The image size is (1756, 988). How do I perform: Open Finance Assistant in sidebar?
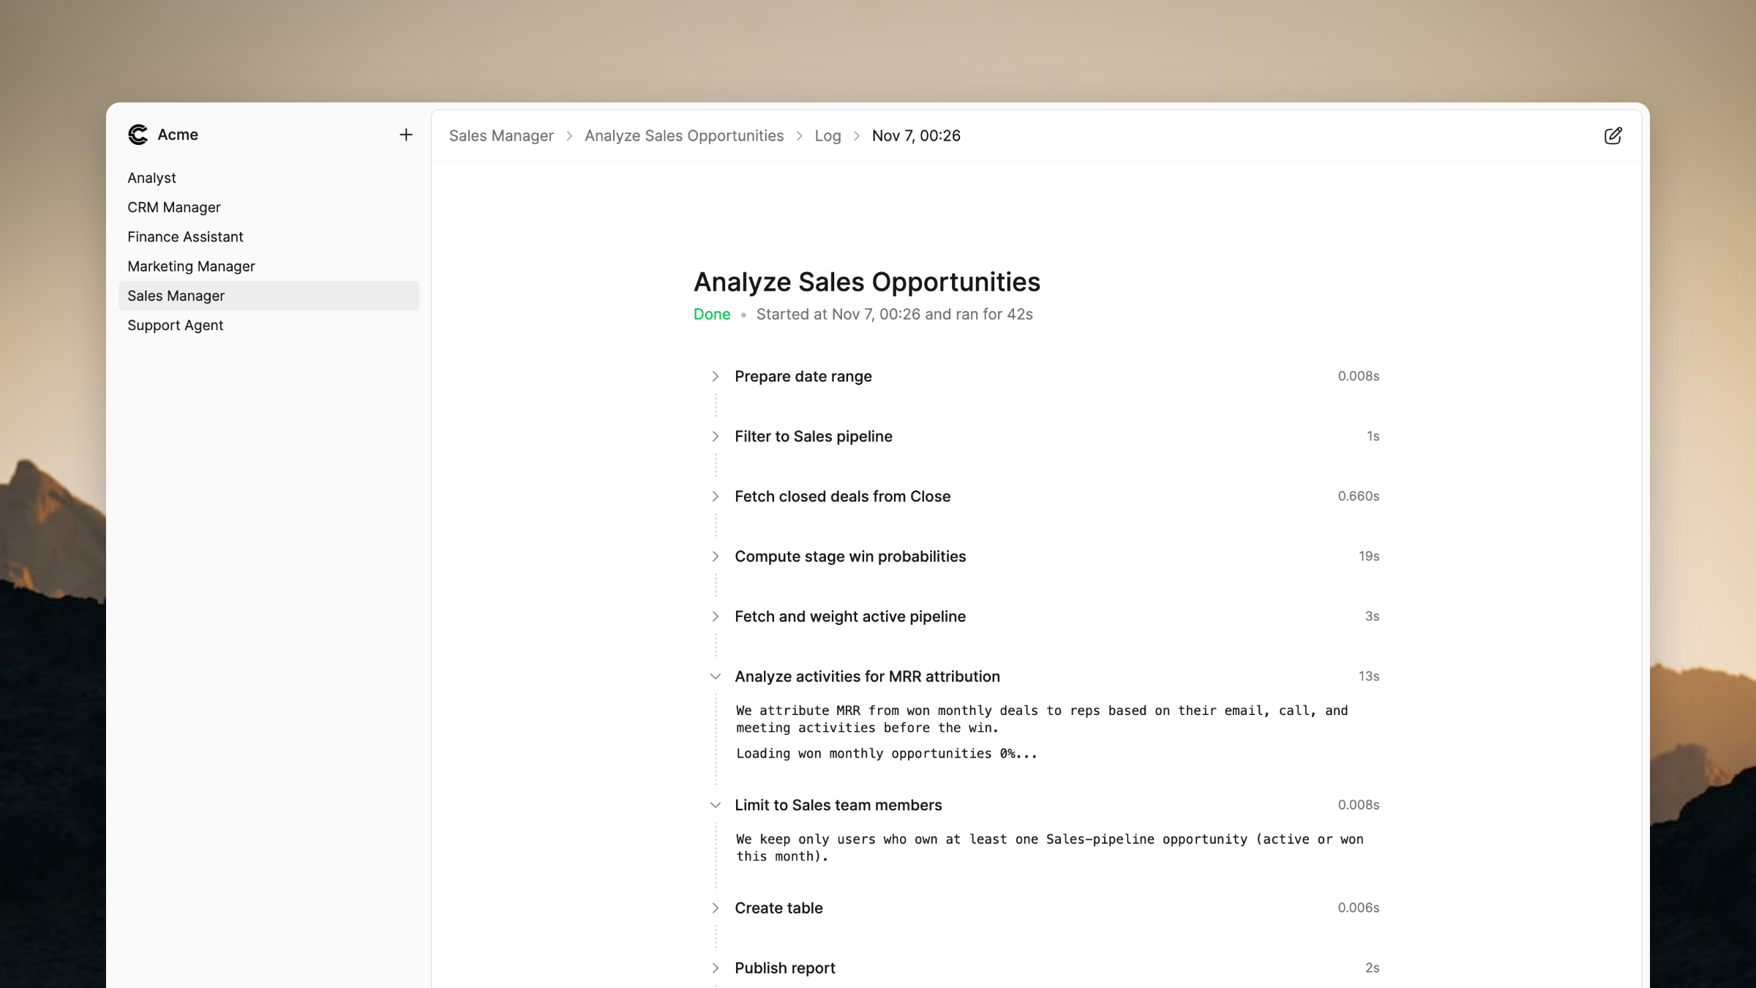tap(185, 237)
